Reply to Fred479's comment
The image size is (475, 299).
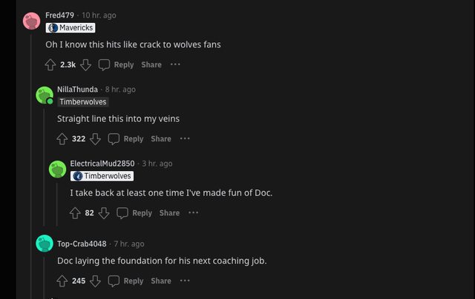[x=117, y=65]
